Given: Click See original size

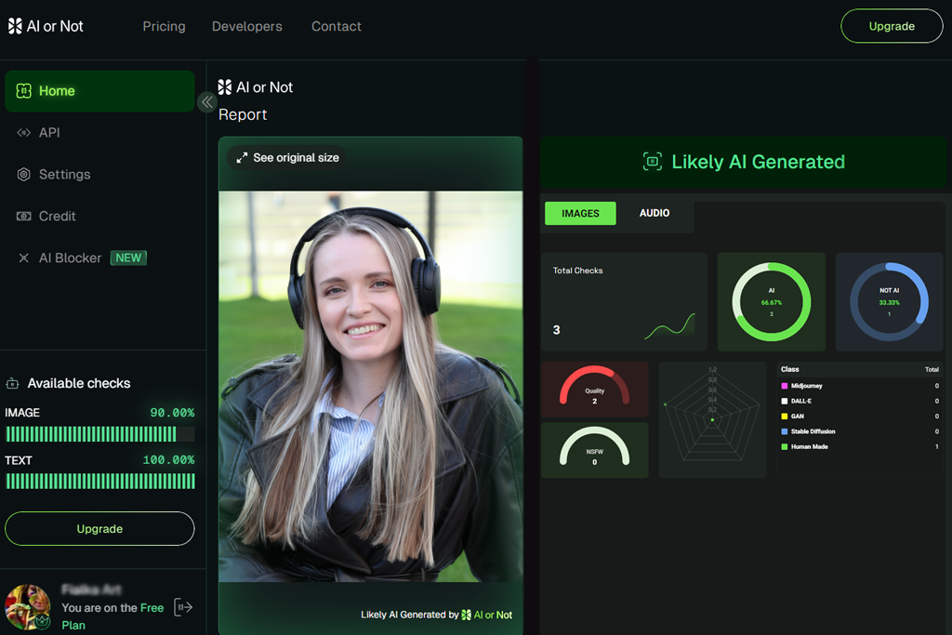Looking at the screenshot, I should point(286,158).
